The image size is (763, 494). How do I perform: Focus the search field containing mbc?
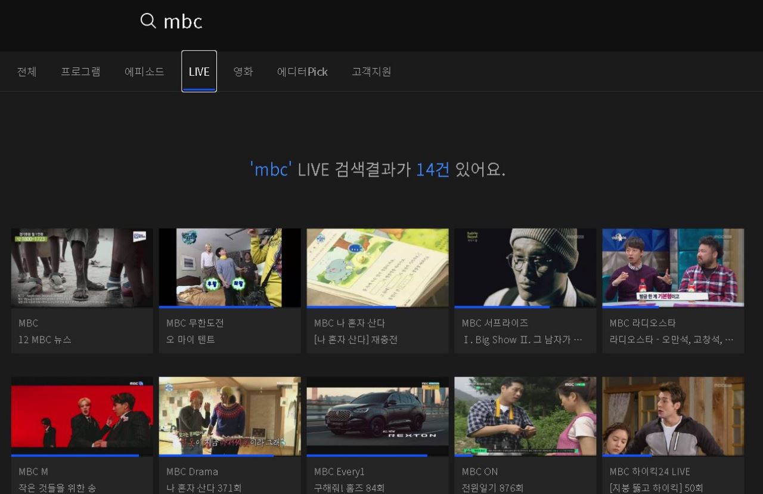(183, 21)
